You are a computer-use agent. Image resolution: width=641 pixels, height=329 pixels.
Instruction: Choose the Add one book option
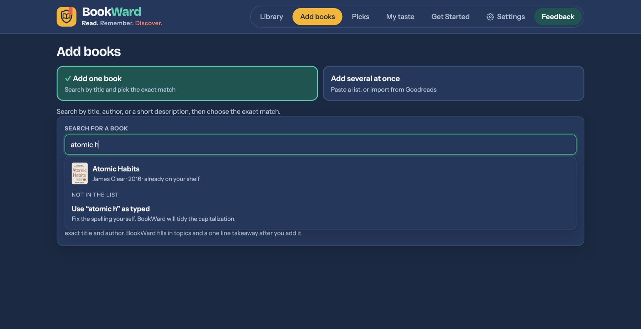pyautogui.click(x=187, y=83)
